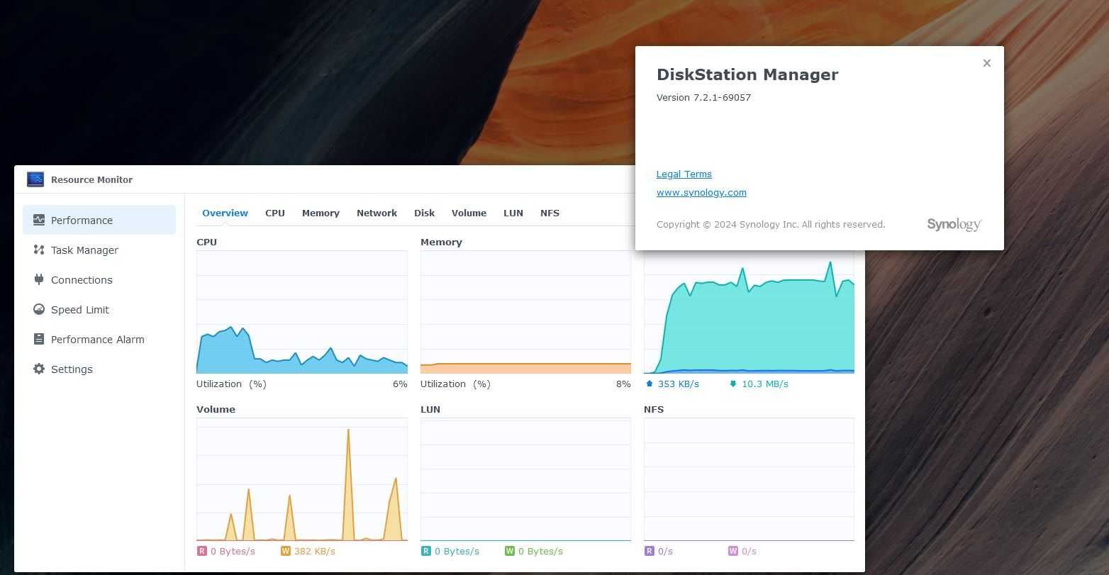The image size is (1109, 575).
Task: Switch to the Memory tab
Action: click(x=321, y=213)
